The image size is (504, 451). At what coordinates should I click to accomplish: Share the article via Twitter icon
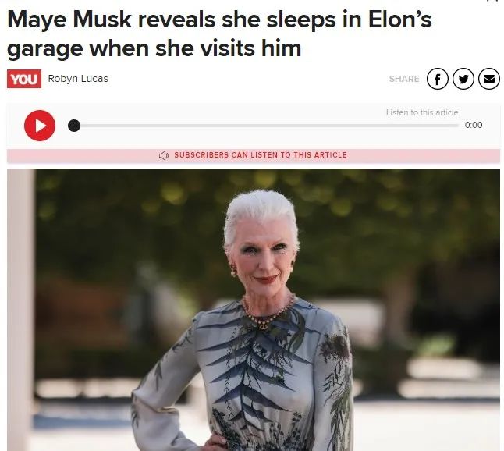point(463,79)
